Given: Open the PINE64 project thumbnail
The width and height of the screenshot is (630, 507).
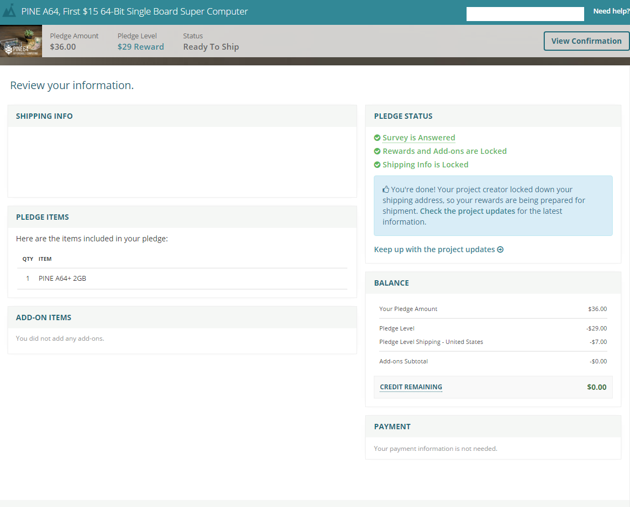Looking at the screenshot, I should point(21,41).
